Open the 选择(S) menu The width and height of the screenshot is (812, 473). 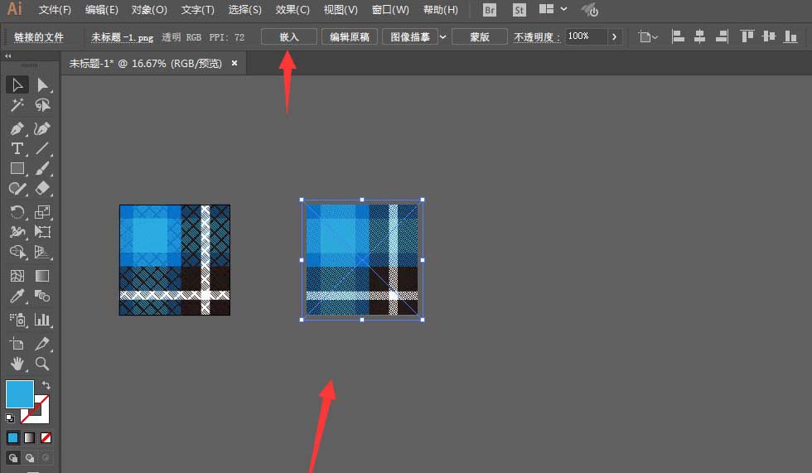[x=245, y=10]
